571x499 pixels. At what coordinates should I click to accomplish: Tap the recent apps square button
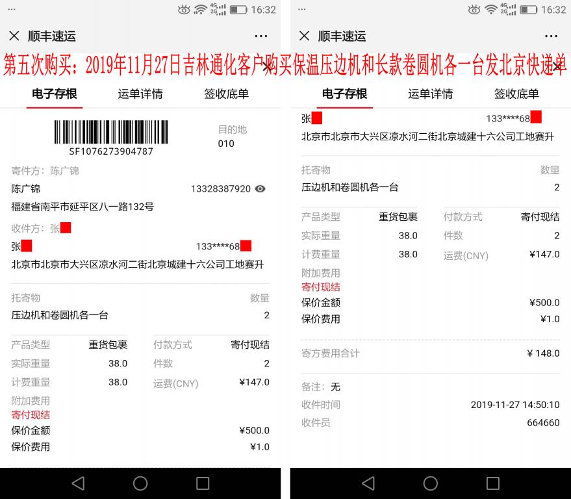[201, 483]
